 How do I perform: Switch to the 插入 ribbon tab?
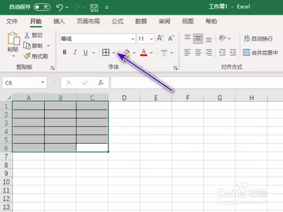point(59,21)
